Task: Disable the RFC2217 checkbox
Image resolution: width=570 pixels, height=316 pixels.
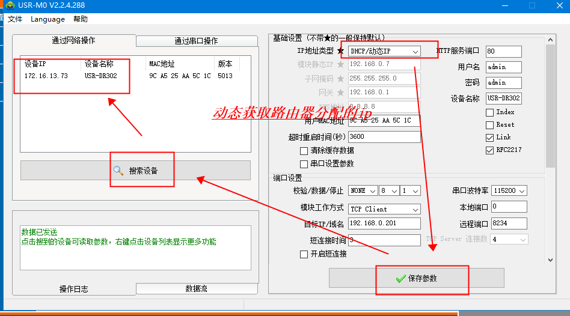Action: pyautogui.click(x=490, y=150)
